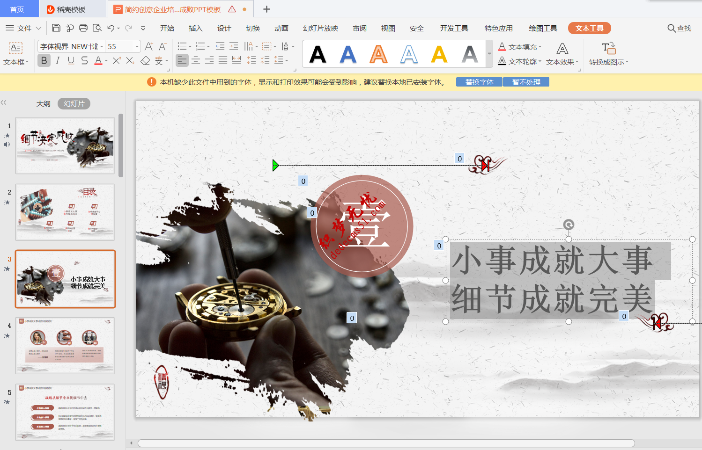Select center text alignment
Screen dimensions: 702x450
point(195,60)
